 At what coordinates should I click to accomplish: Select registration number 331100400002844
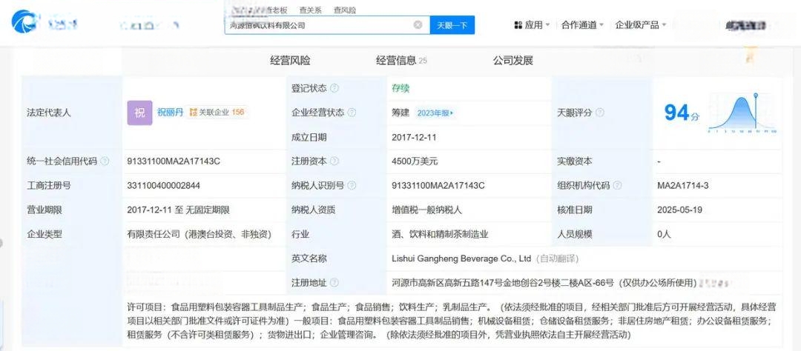tap(163, 186)
